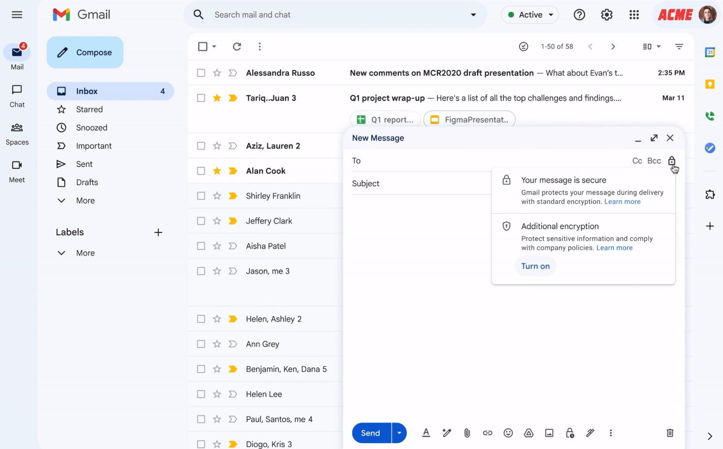Click Learn more under Your message is secure
Screen dimensions: 723x449
tap(623, 201)
